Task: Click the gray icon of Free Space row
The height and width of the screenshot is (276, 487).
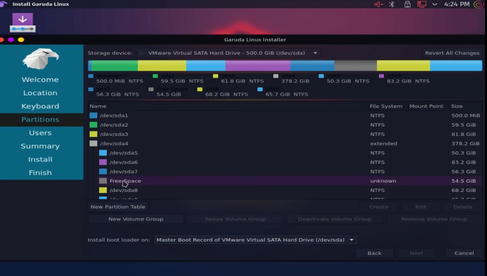Action: [103, 181]
